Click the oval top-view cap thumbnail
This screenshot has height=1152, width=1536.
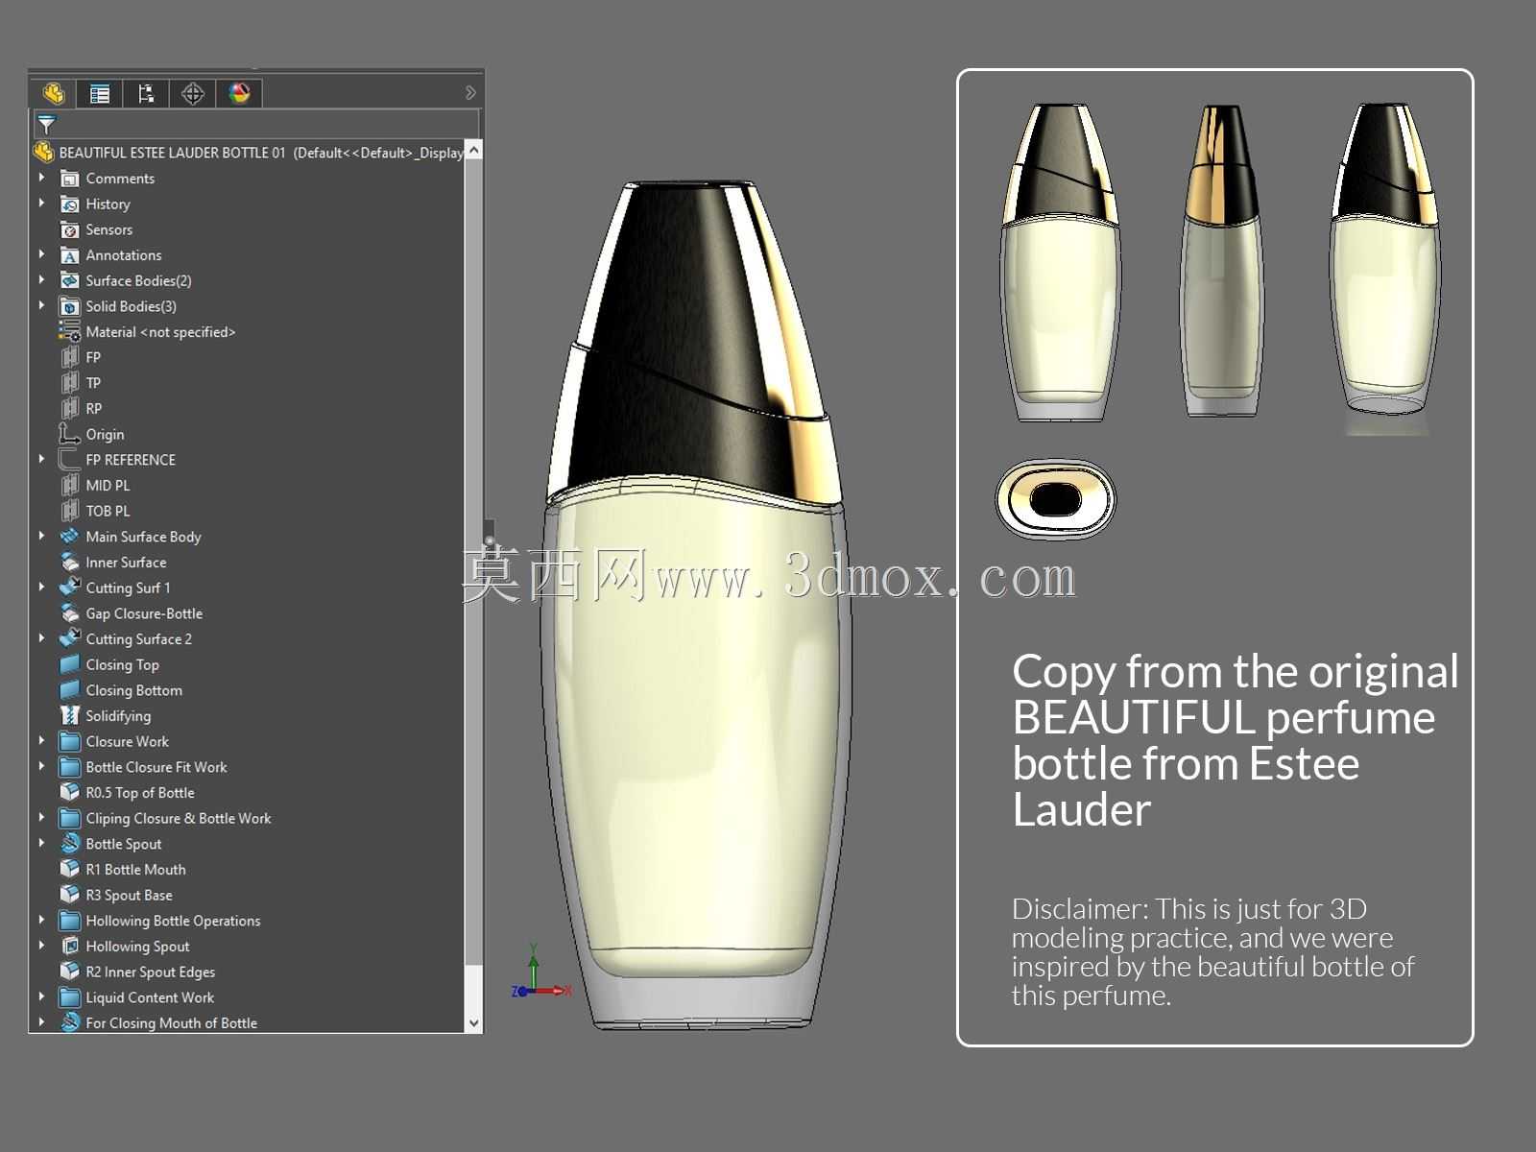pyautogui.click(x=1055, y=499)
